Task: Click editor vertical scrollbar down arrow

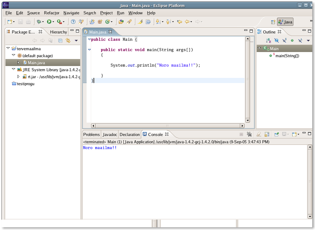Action: [248, 120]
